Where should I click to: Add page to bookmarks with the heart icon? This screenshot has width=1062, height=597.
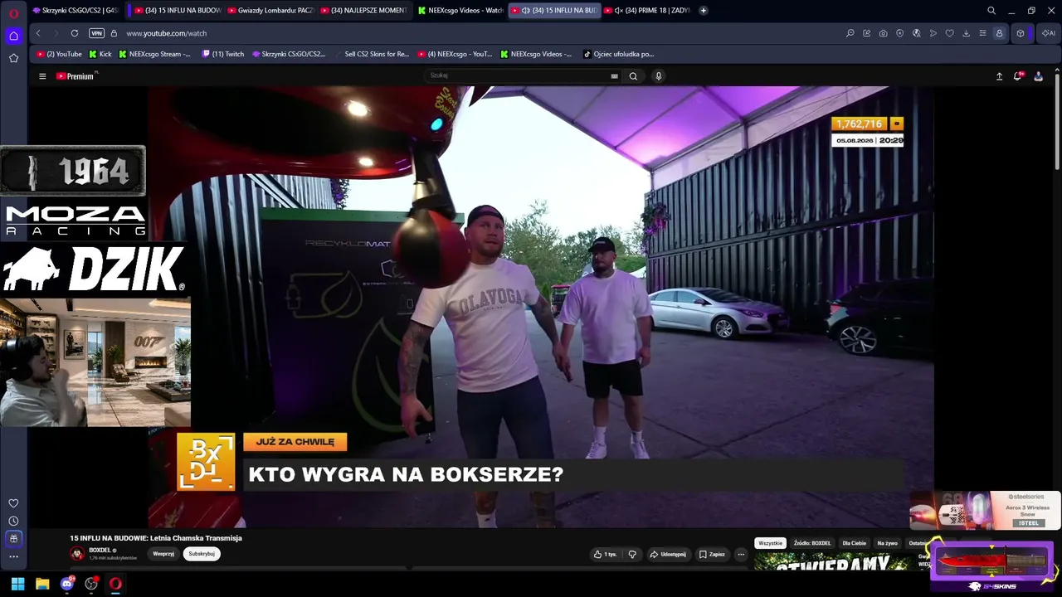pyautogui.click(x=949, y=33)
